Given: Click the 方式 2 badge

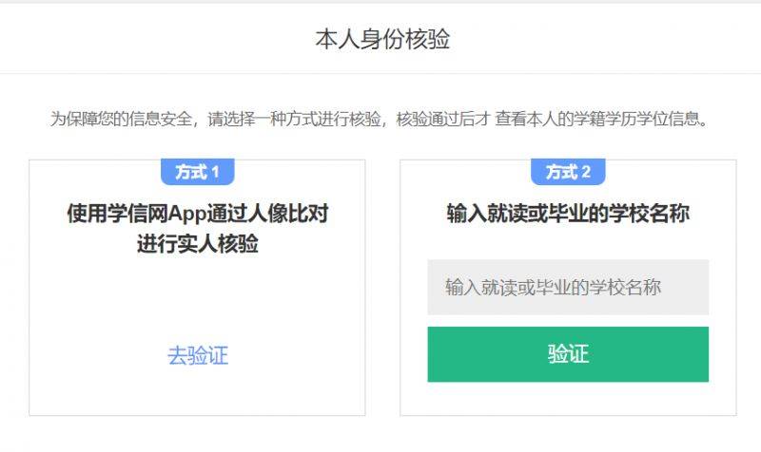Looking at the screenshot, I should point(568,172).
